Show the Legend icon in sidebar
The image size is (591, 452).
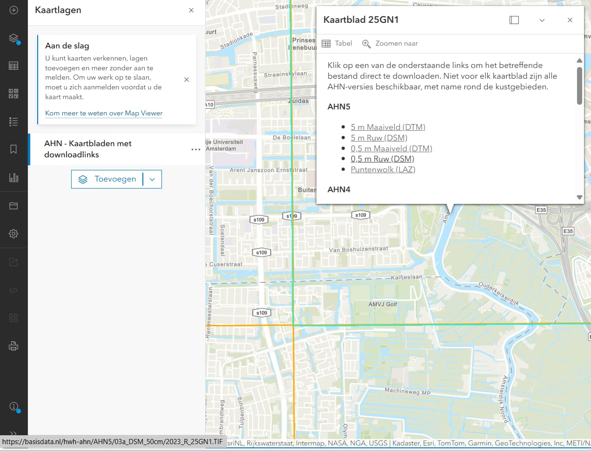point(13,121)
